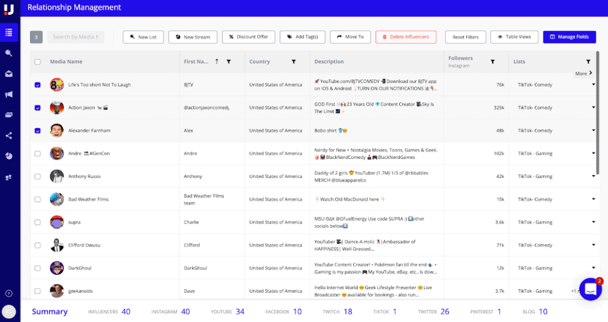
Task: Click the Country column filter icon
Action: [293, 62]
